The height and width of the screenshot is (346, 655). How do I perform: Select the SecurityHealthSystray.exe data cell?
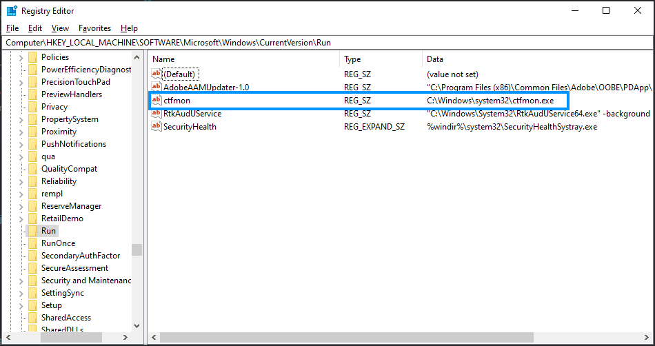point(512,126)
